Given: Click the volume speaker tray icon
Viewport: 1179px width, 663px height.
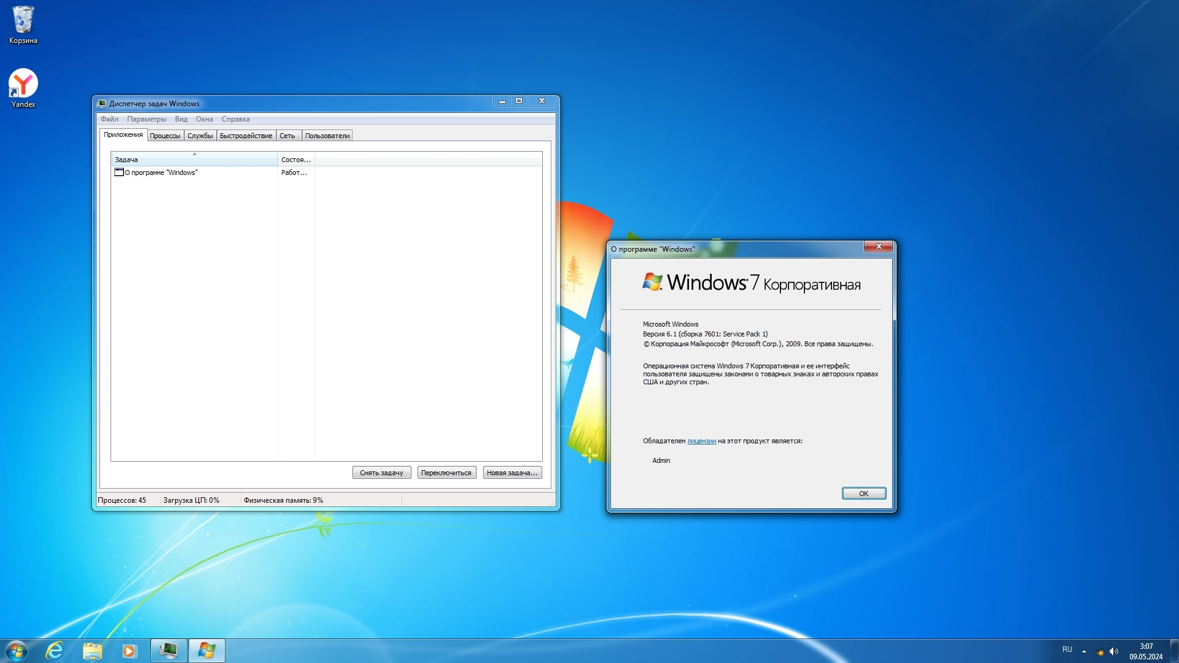Looking at the screenshot, I should [1114, 651].
